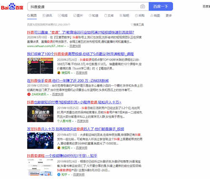
Task: Click the date 2019年8月24日
Action: pos(67,161)
